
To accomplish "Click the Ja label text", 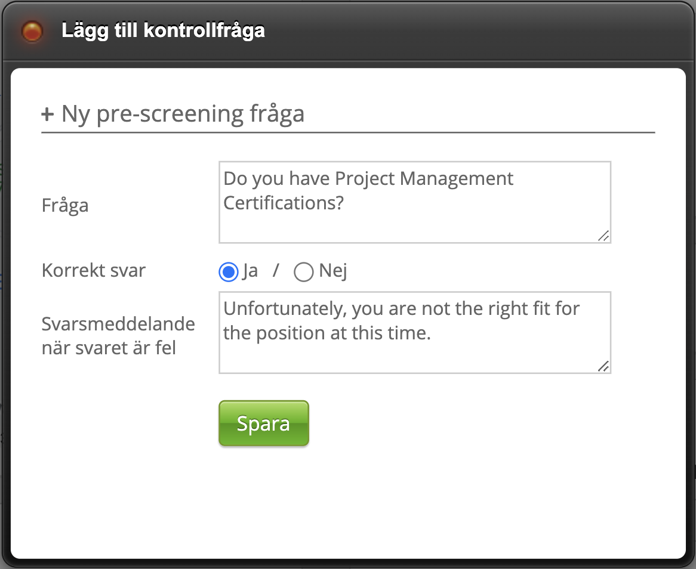I will click(x=250, y=271).
